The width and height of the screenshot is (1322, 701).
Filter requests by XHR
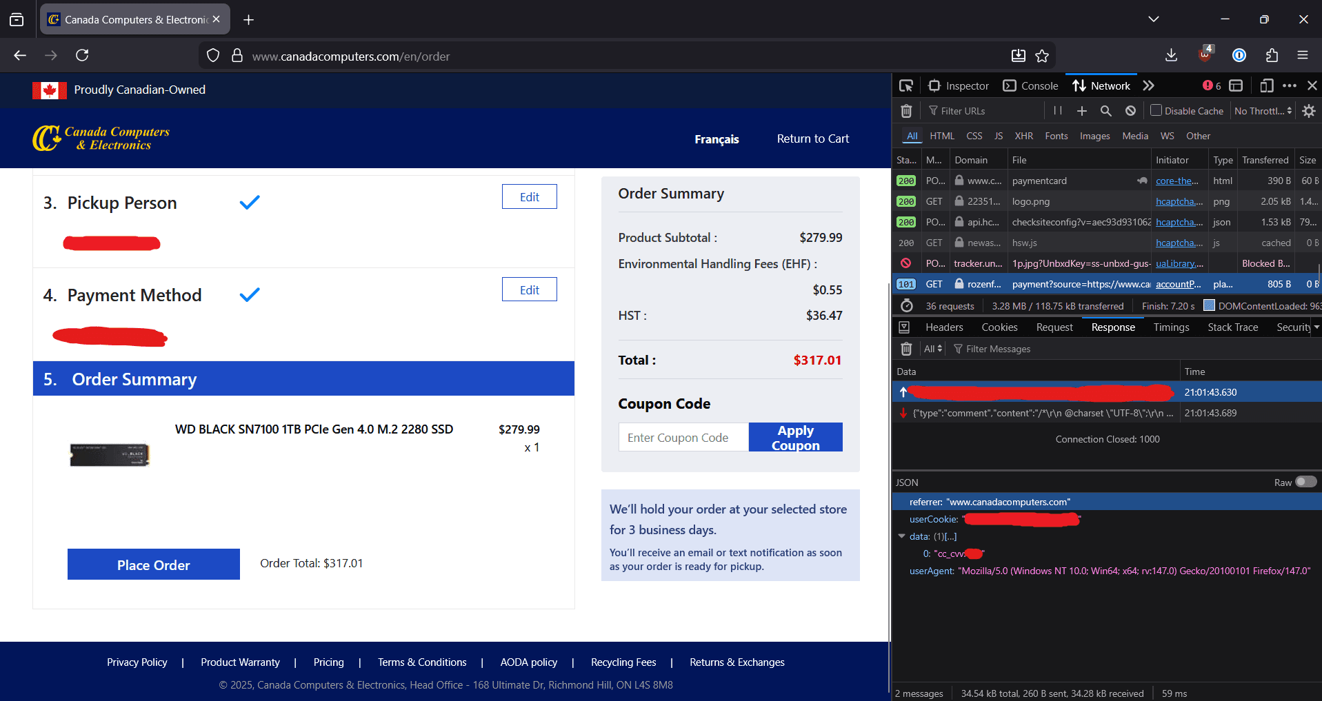[1023, 136]
